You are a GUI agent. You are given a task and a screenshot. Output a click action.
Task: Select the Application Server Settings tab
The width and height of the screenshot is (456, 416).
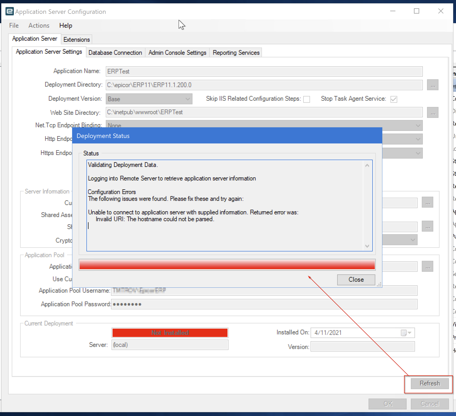click(x=49, y=52)
